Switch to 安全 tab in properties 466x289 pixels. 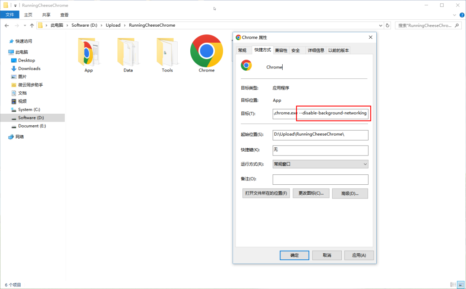tap(296, 50)
